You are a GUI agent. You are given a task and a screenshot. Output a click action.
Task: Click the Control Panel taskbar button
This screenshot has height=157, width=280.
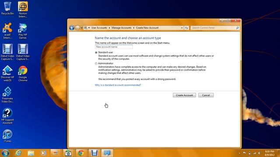(x=107, y=153)
